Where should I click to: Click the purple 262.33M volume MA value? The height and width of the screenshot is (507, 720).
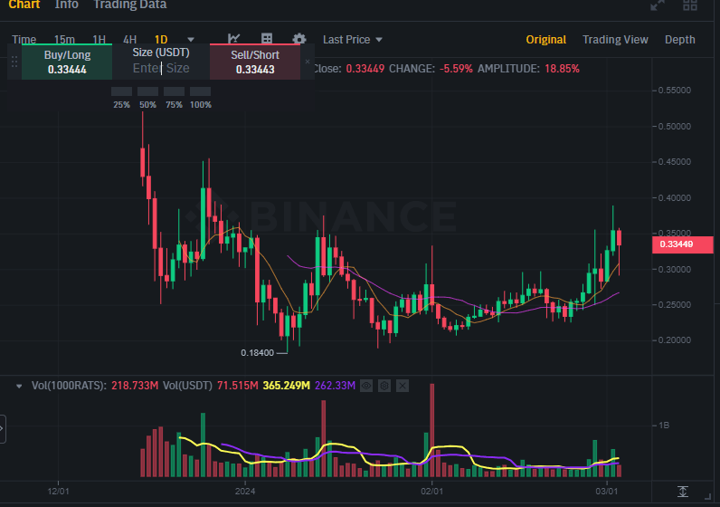click(335, 386)
